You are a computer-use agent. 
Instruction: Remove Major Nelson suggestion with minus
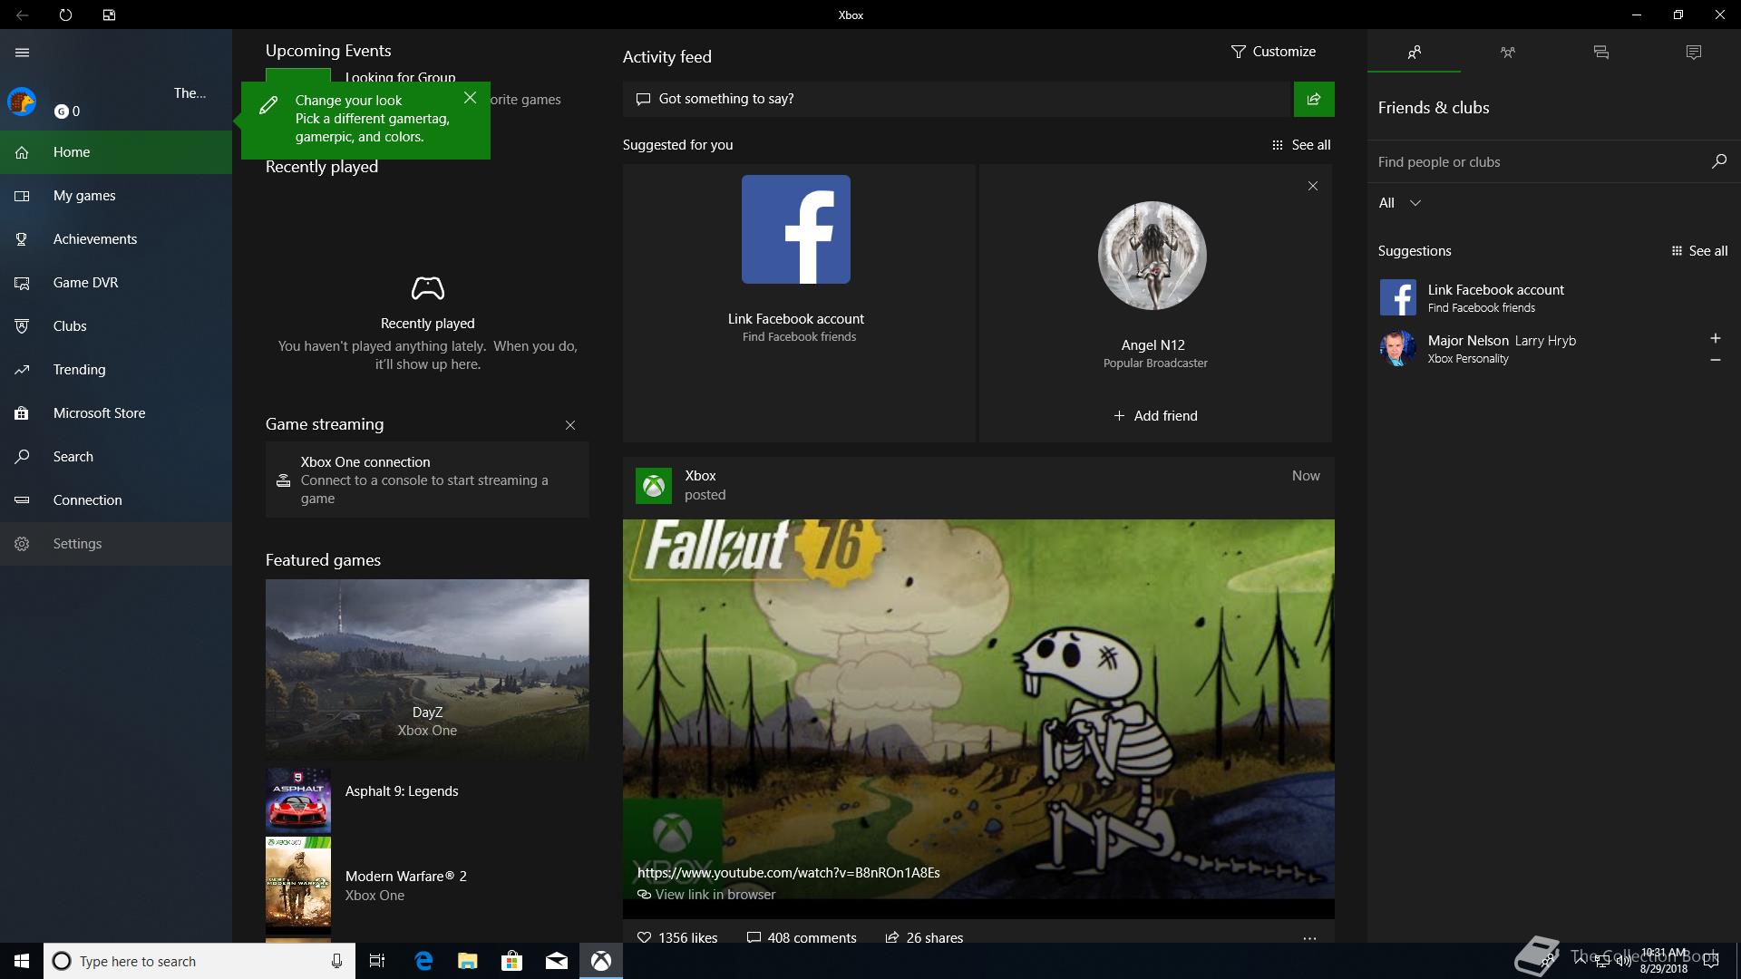[x=1716, y=360]
